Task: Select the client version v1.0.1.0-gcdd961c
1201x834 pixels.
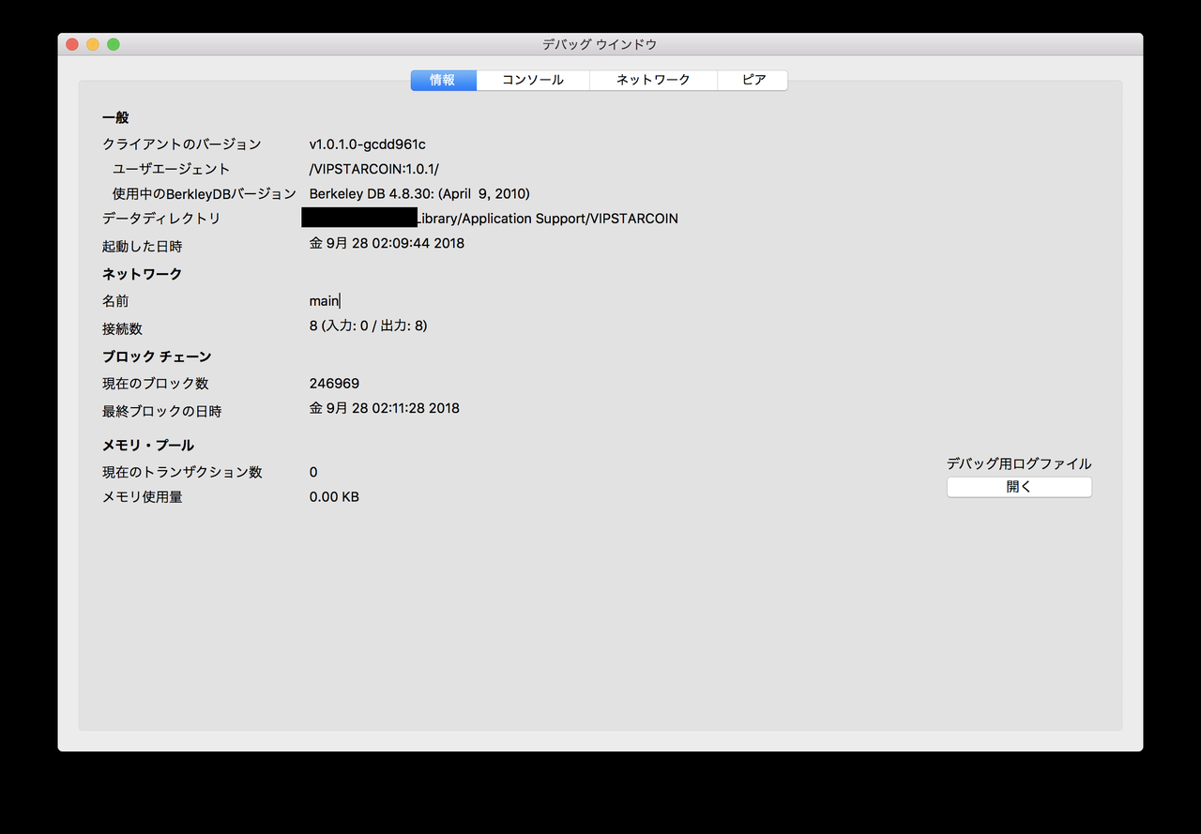Action: pyautogui.click(x=368, y=144)
